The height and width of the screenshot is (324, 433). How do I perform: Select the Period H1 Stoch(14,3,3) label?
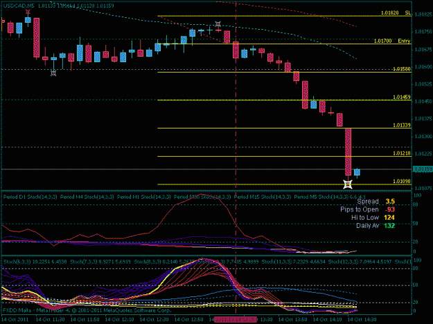click(144, 197)
